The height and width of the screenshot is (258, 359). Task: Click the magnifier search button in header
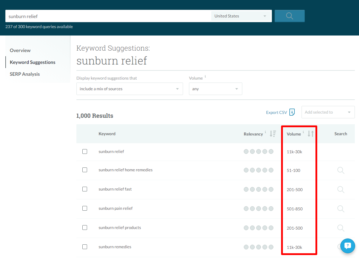click(289, 16)
